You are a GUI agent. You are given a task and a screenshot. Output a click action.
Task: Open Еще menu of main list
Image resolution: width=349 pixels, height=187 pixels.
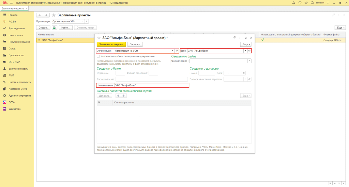(340, 28)
